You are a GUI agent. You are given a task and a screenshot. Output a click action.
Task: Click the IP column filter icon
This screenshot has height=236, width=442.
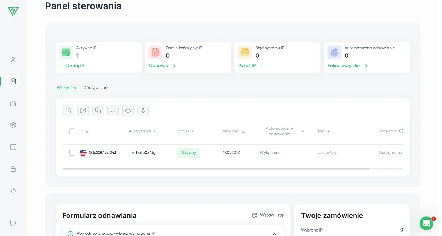click(x=87, y=131)
